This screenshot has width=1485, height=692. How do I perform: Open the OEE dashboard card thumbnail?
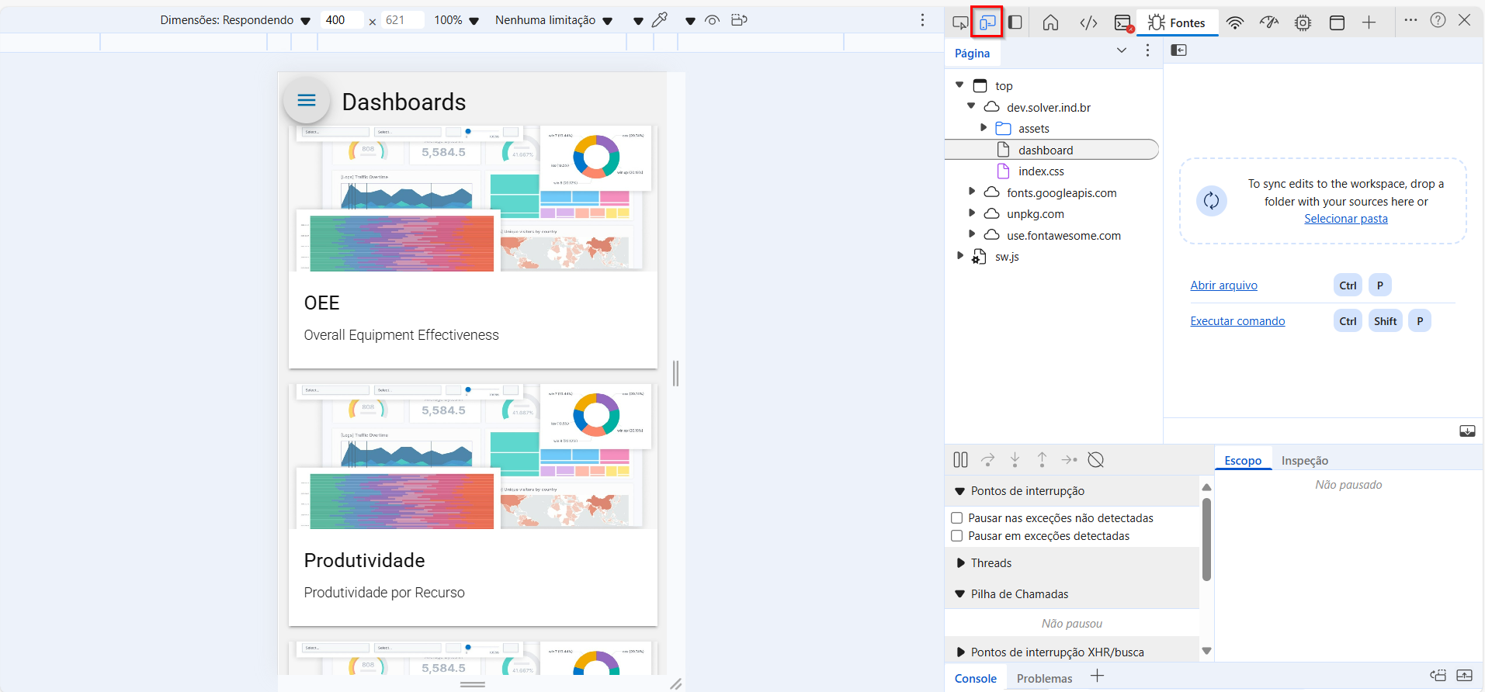point(473,199)
